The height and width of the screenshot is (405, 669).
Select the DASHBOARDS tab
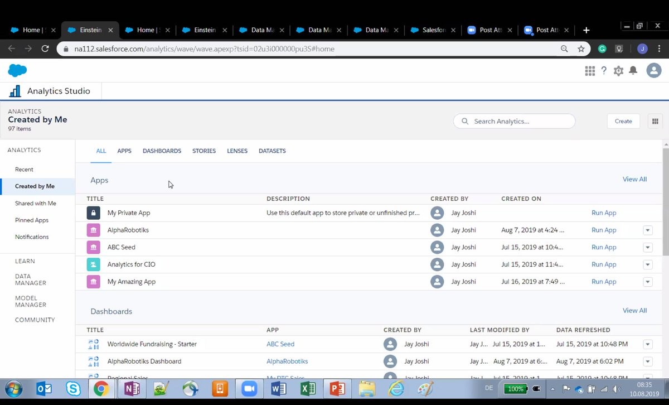click(162, 151)
